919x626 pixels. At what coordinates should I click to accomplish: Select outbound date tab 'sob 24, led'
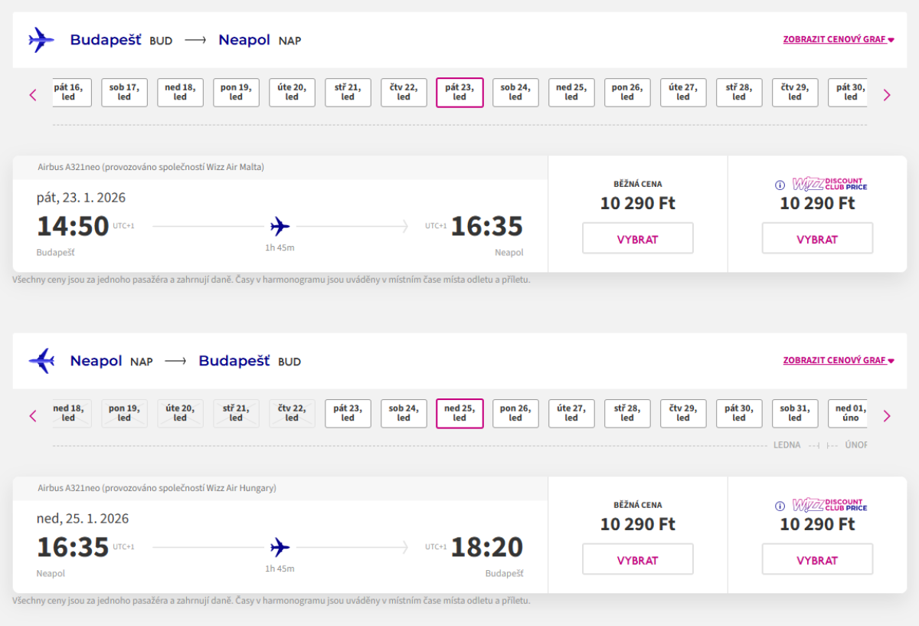[515, 93]
